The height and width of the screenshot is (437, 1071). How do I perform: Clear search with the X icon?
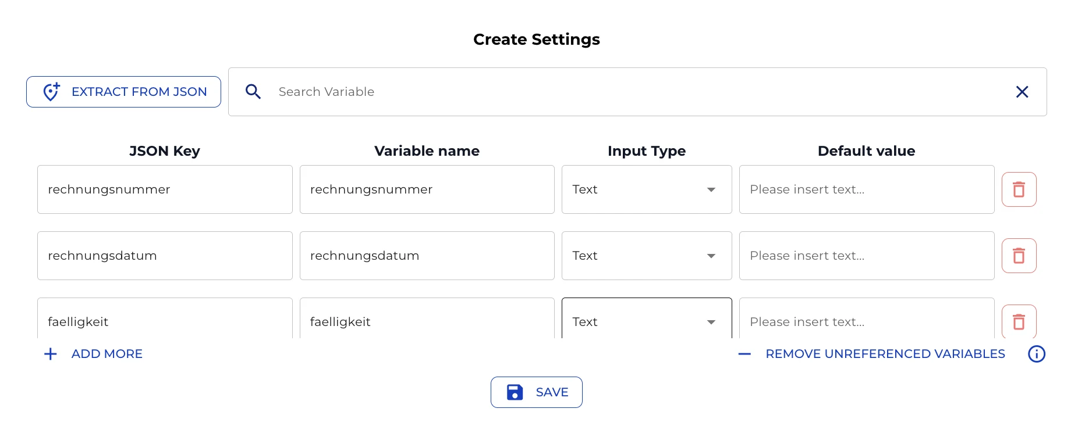(1022, 92)
